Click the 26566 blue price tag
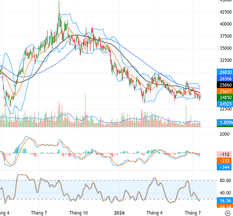Viewport: 233px width, 216px height. coord(225,78)
